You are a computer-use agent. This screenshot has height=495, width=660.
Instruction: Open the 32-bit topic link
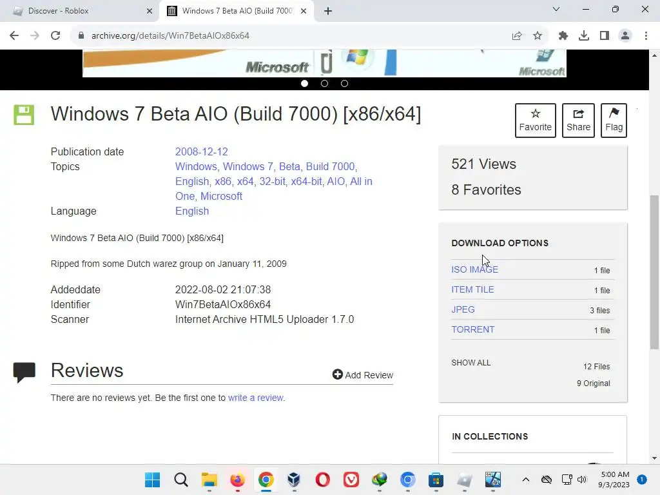[x=273, y=181]
